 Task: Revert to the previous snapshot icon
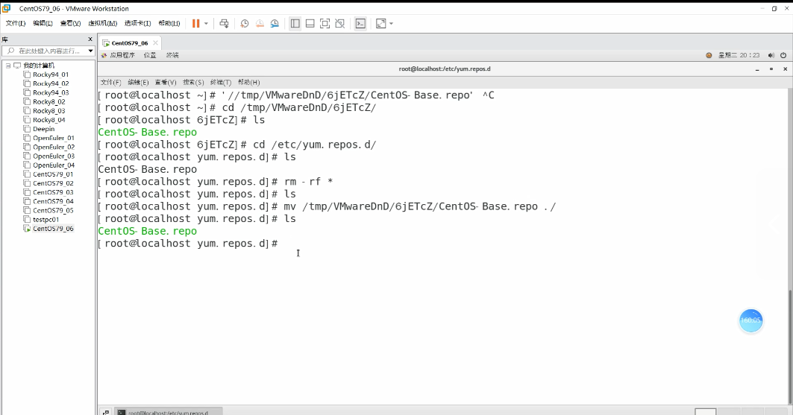(260, 23)
